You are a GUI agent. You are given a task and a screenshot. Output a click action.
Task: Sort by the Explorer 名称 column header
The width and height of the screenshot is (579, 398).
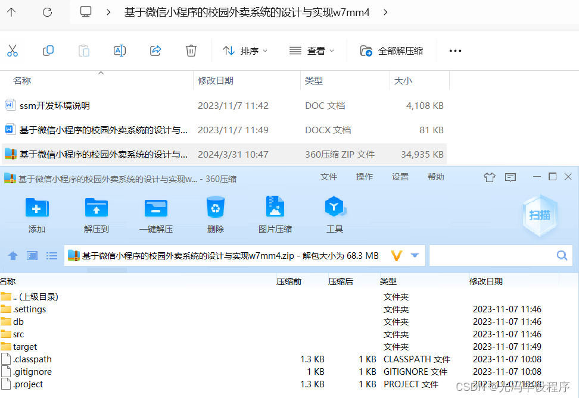(x=22, y=81)
